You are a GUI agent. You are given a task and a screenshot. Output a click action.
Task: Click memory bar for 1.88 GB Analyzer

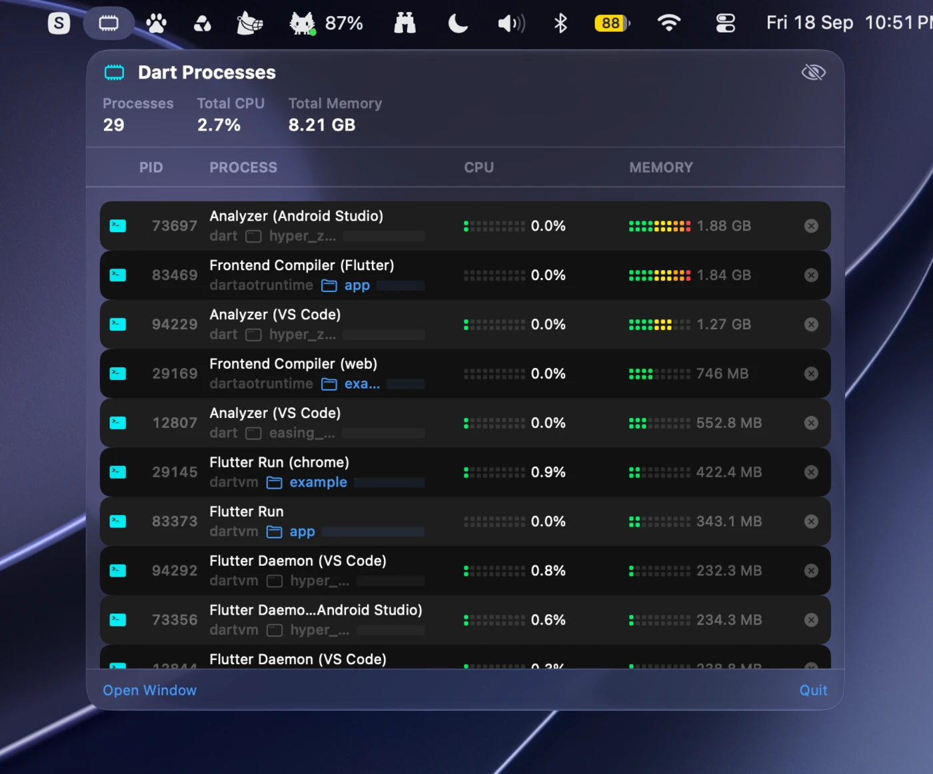[659, 227]
